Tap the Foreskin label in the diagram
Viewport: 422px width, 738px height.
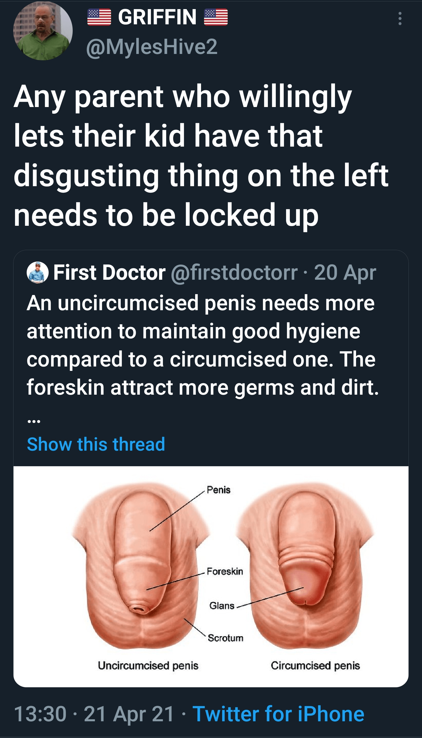pos(225,571)
